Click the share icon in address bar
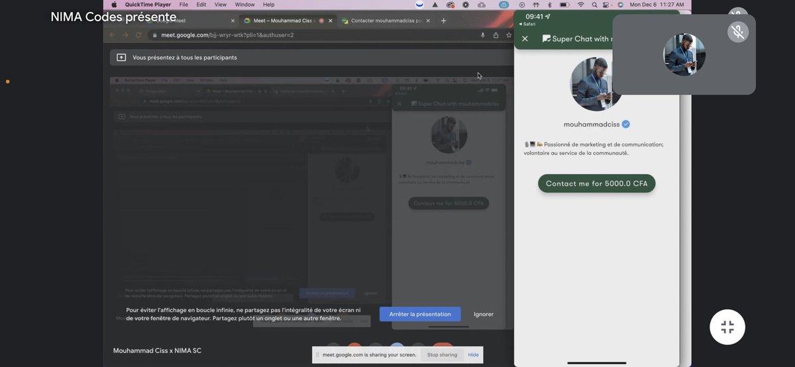 (x=496, y=34)
